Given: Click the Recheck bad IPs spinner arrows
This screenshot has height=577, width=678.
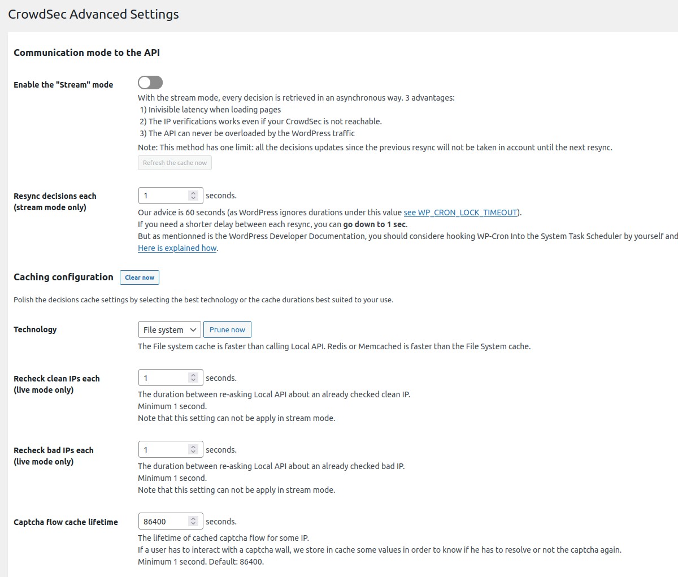Looking at the screenshot, I should click(x=193, y=450).
